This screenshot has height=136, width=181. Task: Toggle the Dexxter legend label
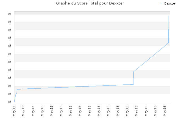170,4
